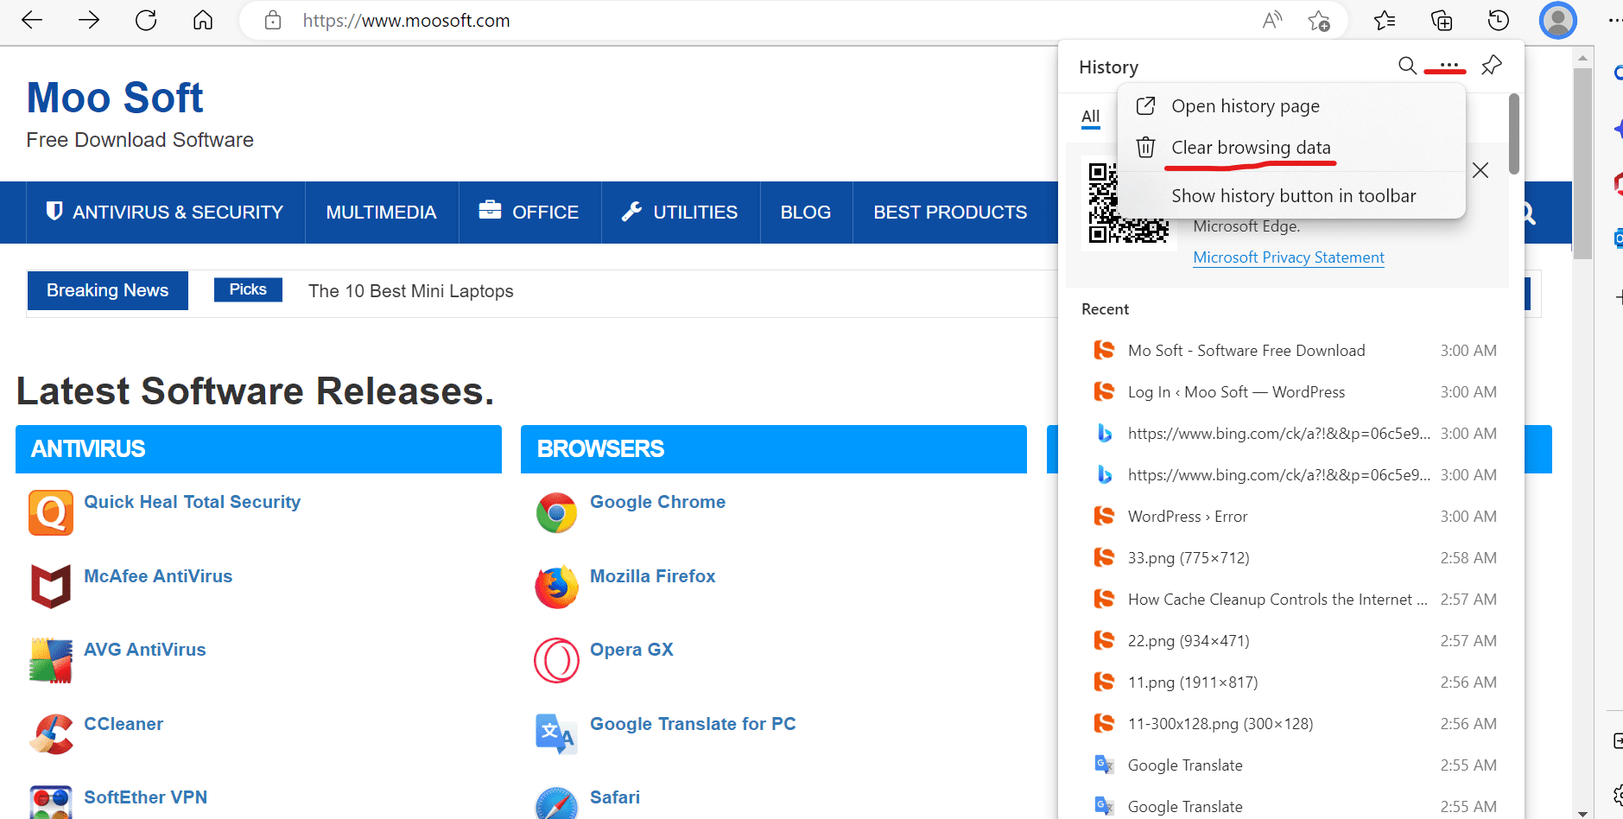Pin the History panel with pin icon

1492,66
